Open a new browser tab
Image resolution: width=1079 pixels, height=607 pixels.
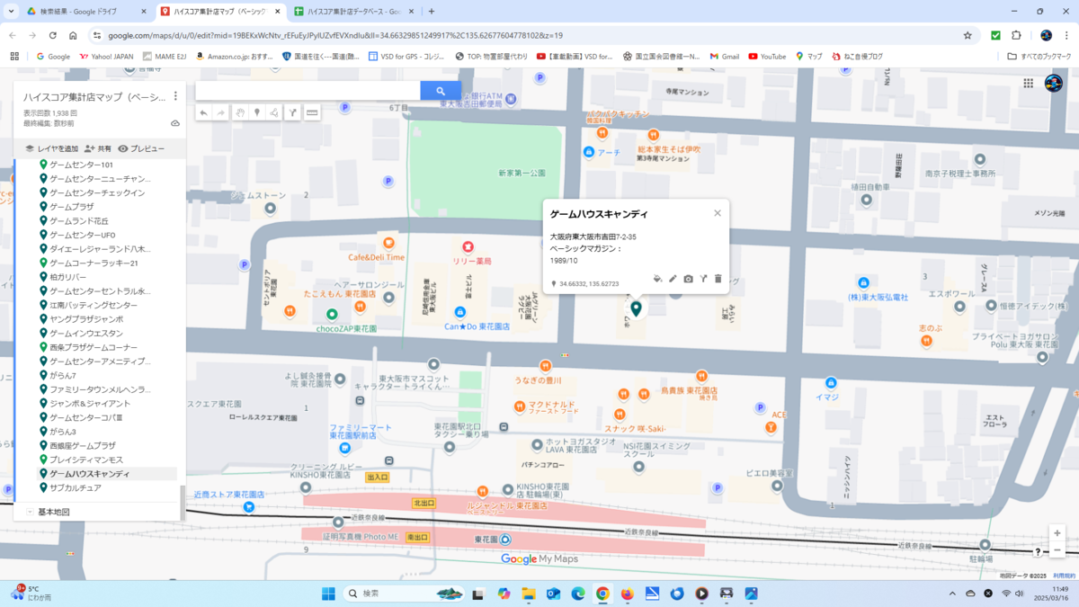point(432,12)
